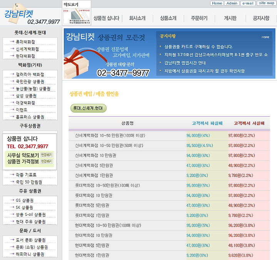The width and height of the screenshot is (277, 260).
Task: Open notice about 지하철 3.7.9호선 강남고속버스터미널역
Action: click(216, 55)
